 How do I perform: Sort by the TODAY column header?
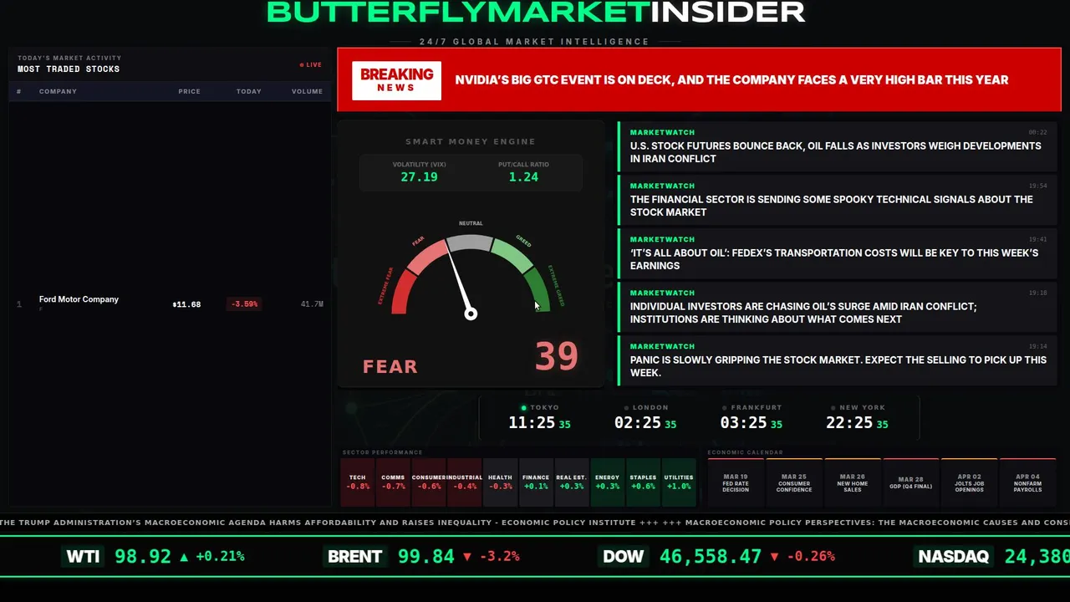pyautogui.click(x=248, y=91)
